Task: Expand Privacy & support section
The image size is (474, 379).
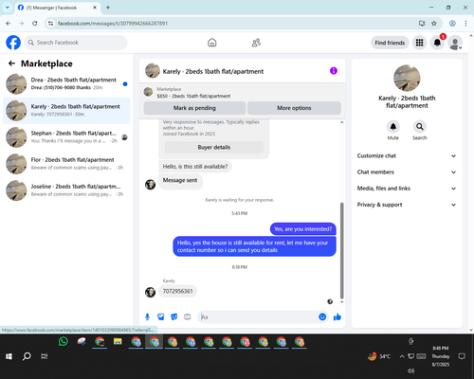Action: point(407,205)
